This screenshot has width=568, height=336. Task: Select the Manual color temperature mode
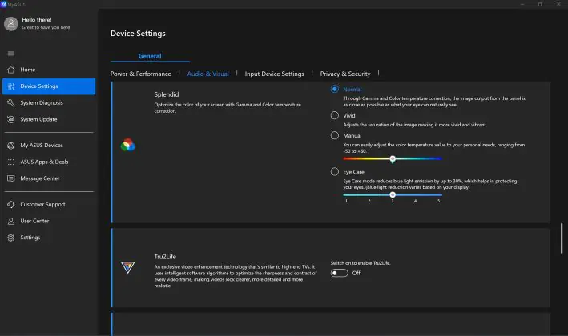[x=335, y=135]
